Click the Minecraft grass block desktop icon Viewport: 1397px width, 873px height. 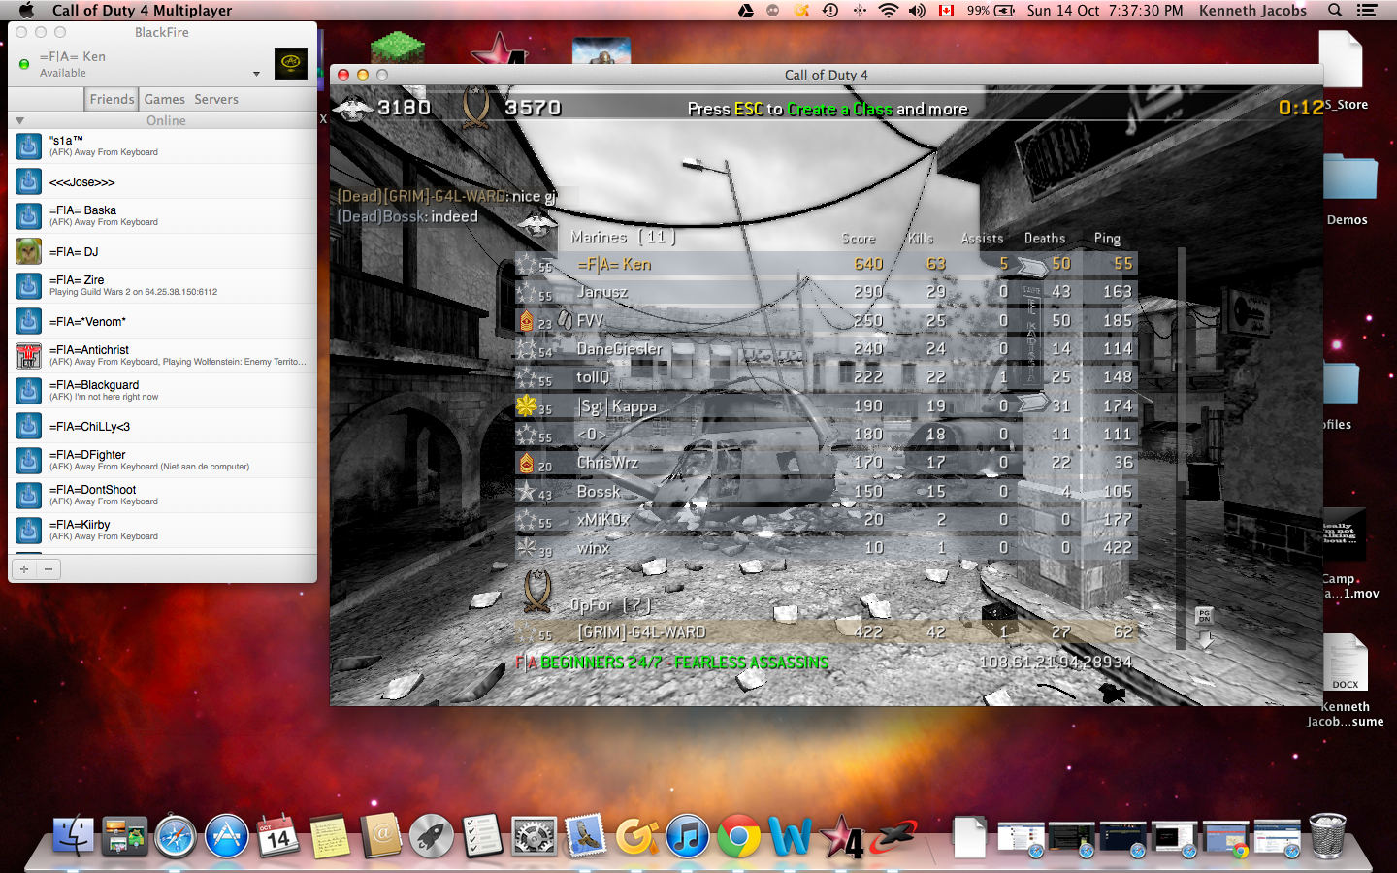(x=399, y=48)
